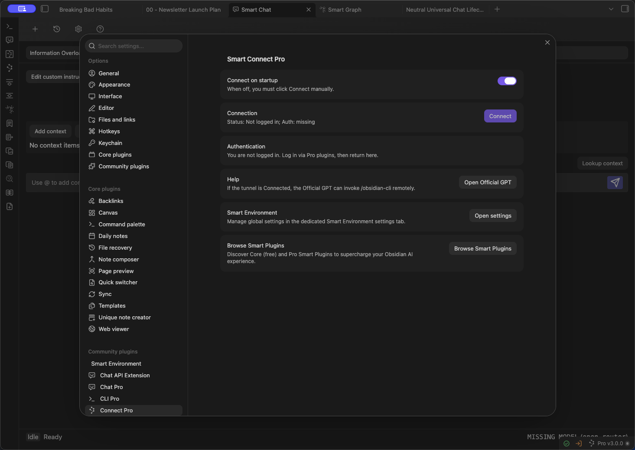The width and height of the screenshot is (635, 450).
Task: Open Smart Chat gear settings icon
Action: pyautogui.click(x=78, y=29)
